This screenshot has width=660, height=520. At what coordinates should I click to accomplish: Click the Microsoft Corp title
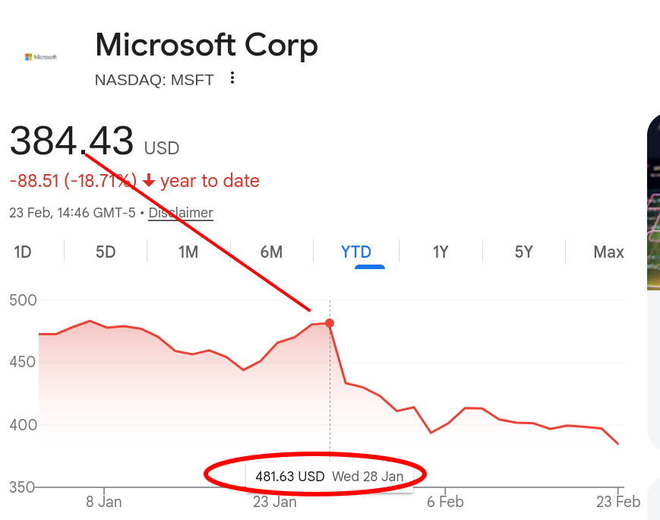[x=206, y=46]
